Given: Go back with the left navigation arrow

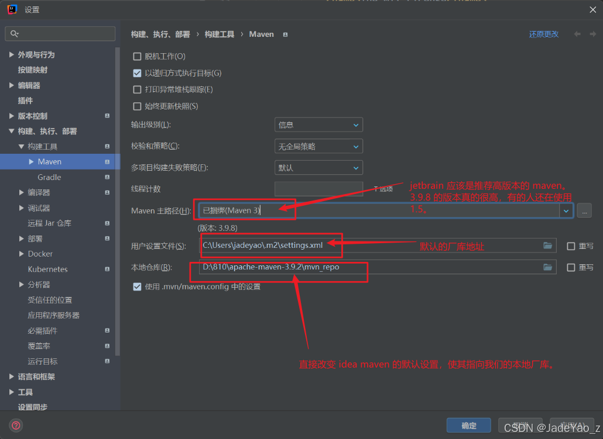Looking at the screenshot, I should click(577, 34).
